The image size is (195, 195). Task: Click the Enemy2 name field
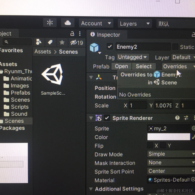pos(143,47)
